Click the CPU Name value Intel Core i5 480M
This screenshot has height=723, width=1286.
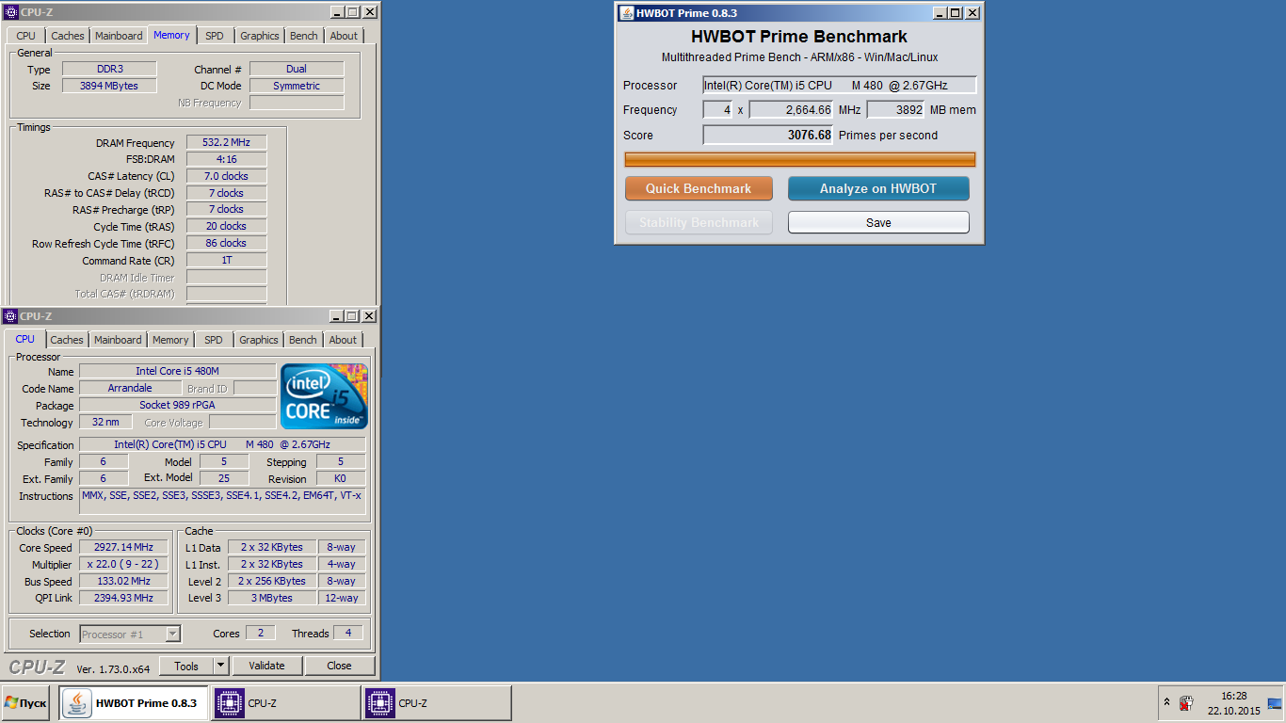[x=178, y=372]
